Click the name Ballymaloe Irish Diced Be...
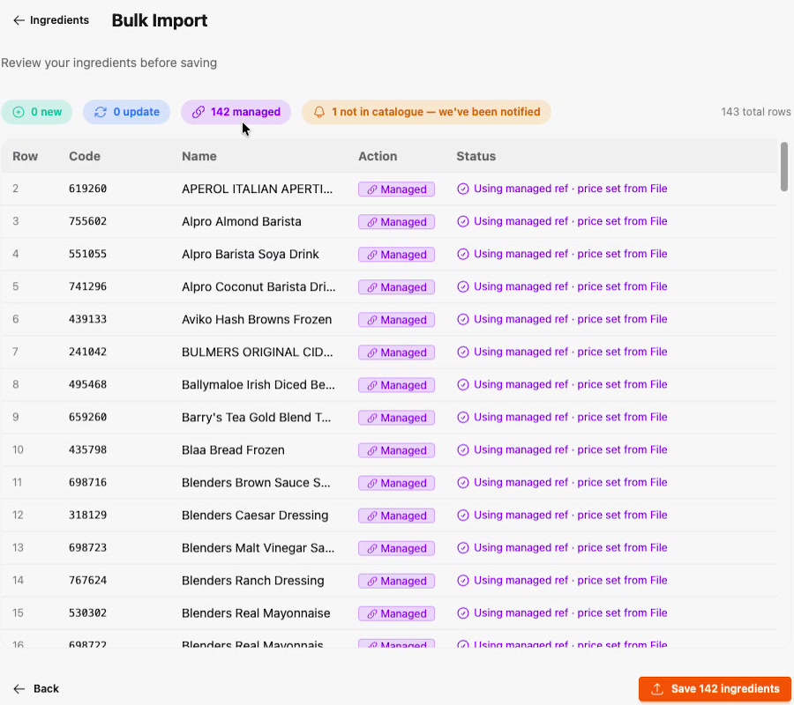Screen dimensions: 794x705 258,385
